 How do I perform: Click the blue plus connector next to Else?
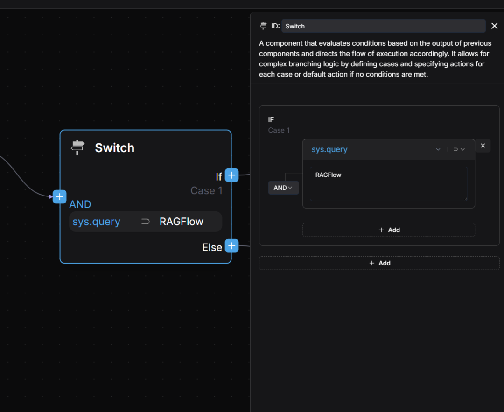(x=231, y=246)
